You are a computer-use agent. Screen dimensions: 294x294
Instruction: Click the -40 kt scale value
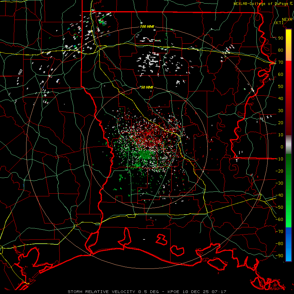pos(279,195)
